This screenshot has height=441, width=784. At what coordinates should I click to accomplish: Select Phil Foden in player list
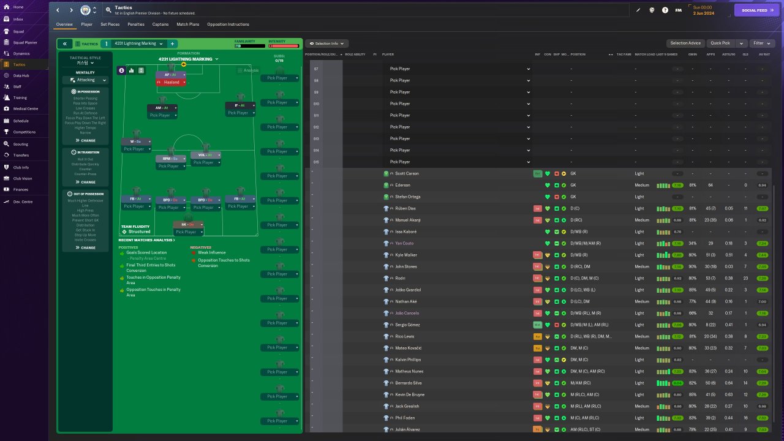click(x=405, y=418)
